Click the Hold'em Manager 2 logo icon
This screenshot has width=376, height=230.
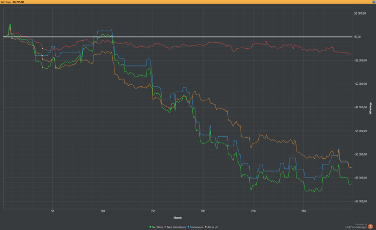click(x=371, y=226)
